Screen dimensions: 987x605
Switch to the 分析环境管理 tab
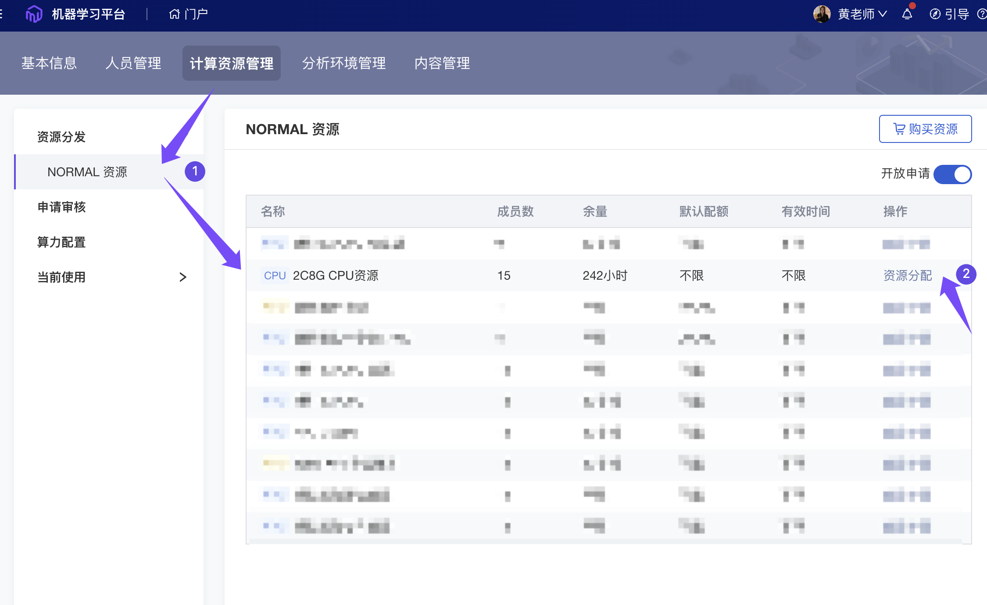pos(344,63)
